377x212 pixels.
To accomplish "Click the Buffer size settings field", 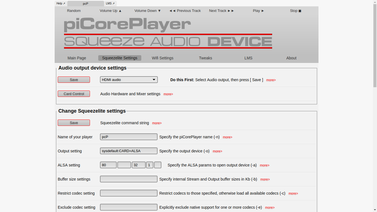I will coord(129,179).
